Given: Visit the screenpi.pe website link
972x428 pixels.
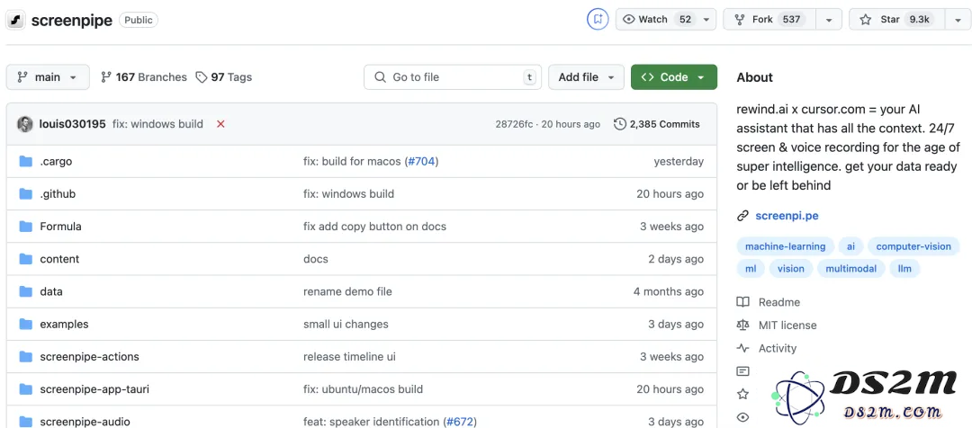Looking at the screenshot, I should point(787,216).
